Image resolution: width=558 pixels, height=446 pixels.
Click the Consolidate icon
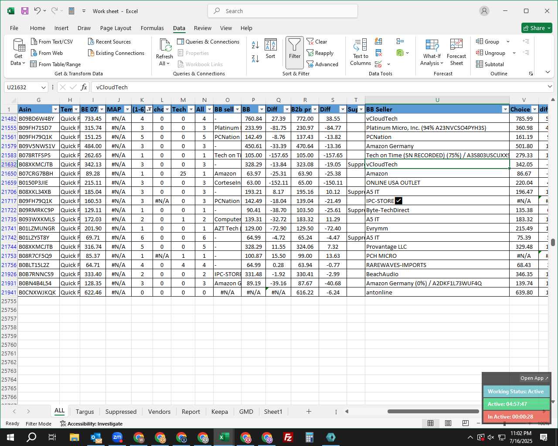coord(400,41)
